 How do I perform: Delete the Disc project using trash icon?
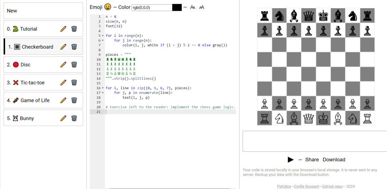click(74, 64)
